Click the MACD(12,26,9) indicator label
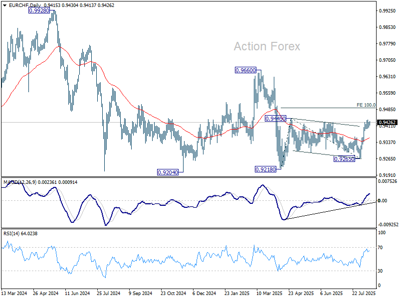The image size is (399, 299). pos(20,182)
